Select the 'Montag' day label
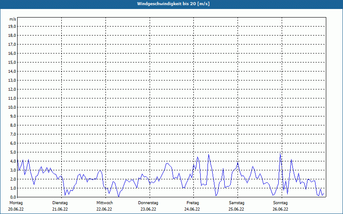 (x=16, y=203)
